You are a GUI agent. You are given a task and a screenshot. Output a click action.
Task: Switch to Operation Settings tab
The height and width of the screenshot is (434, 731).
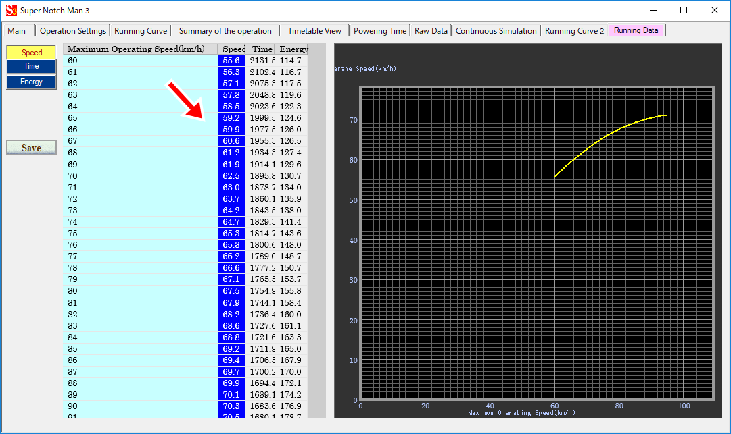point(73,31)
